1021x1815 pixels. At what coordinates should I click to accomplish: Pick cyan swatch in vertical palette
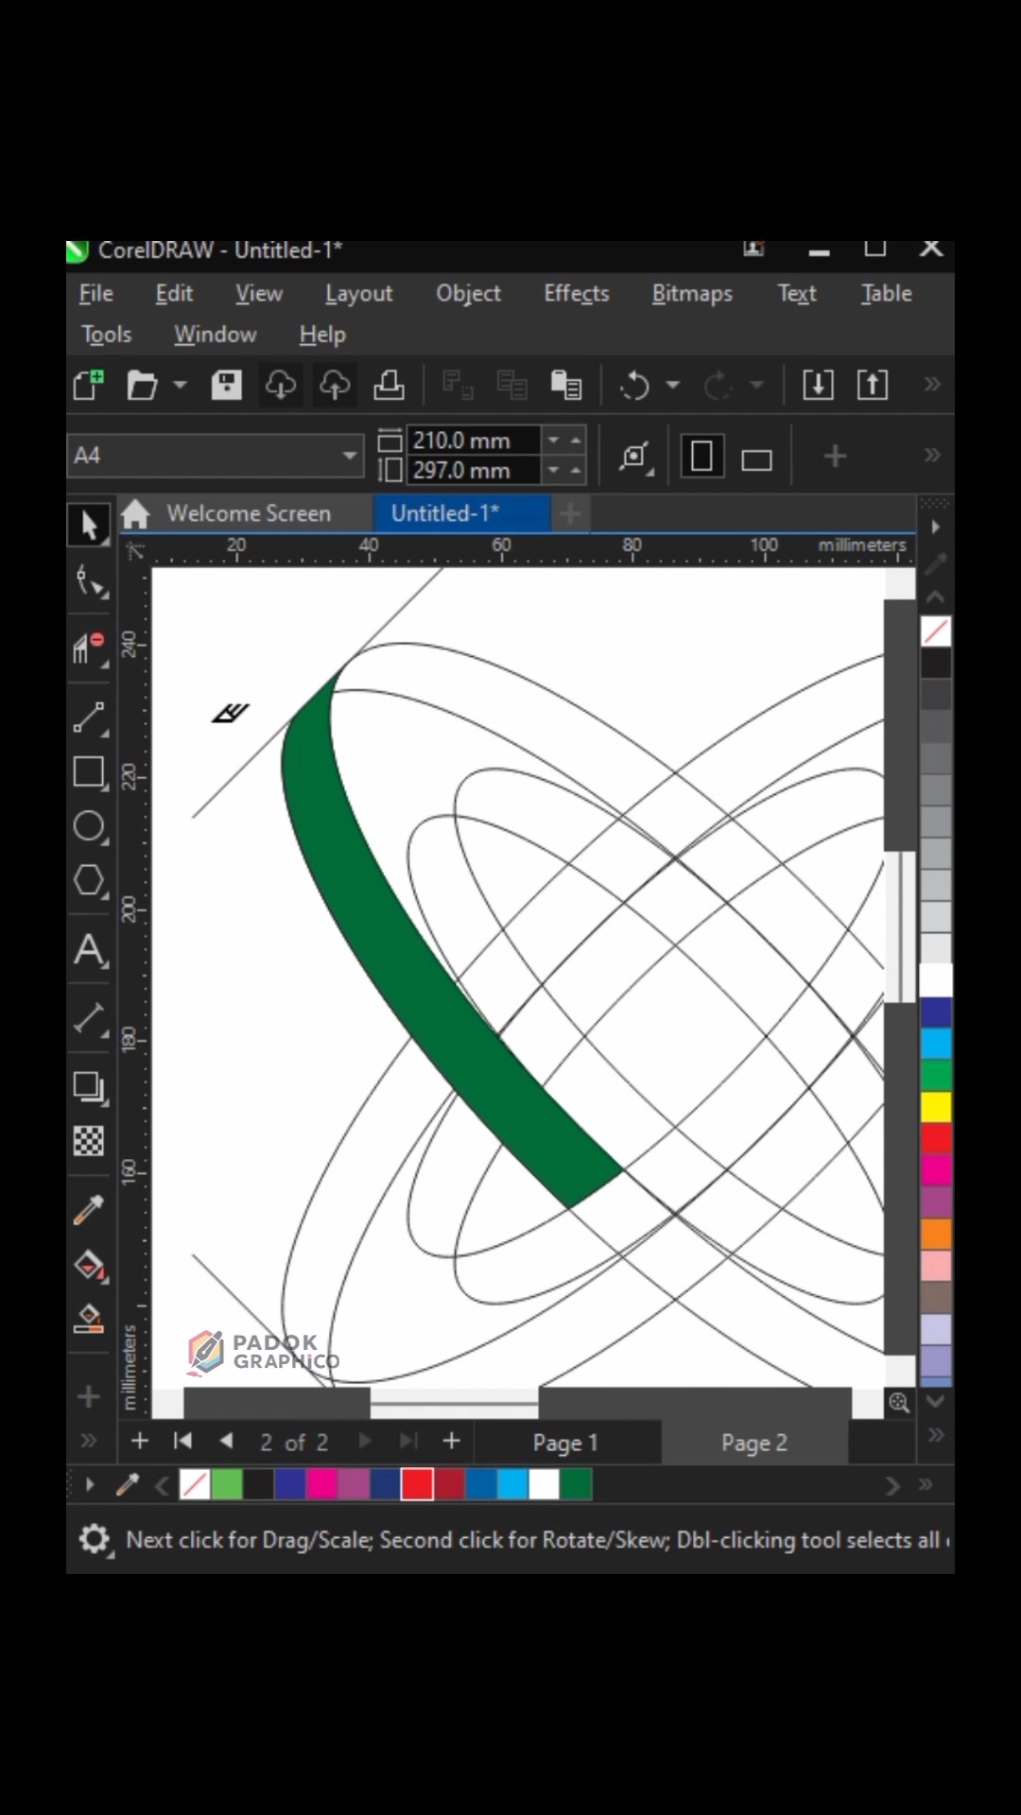tap(936, 1043)
